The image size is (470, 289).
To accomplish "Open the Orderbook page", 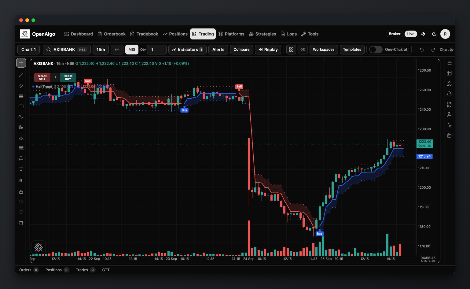I will 112,34.
